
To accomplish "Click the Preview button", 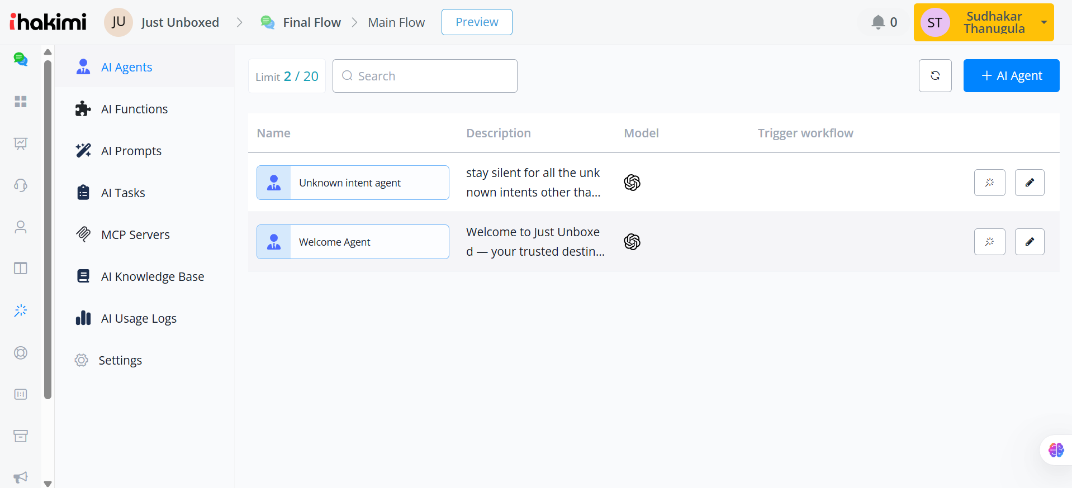I will point(477,22).
